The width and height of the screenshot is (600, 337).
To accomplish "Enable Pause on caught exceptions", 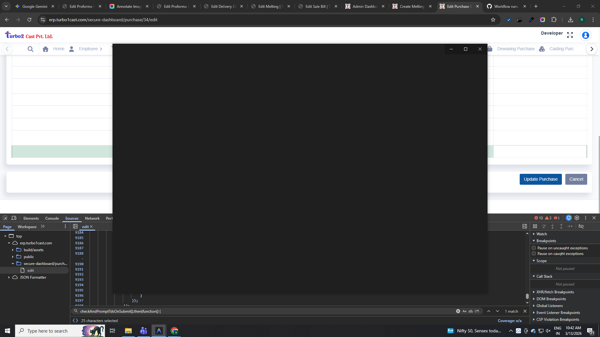I will (534, 254).
